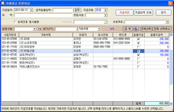Viewport: 174px width, 112px height.
Task: Select the (주)우리장부 cell
Action: (46, 47)
